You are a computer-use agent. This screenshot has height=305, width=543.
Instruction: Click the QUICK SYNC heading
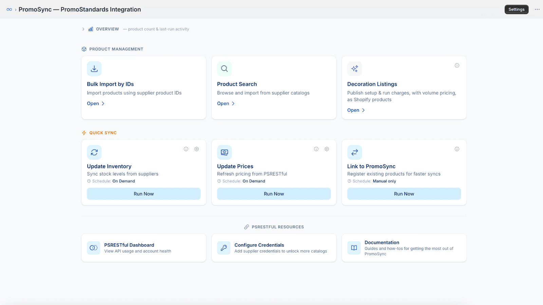[x=103, y=133]
